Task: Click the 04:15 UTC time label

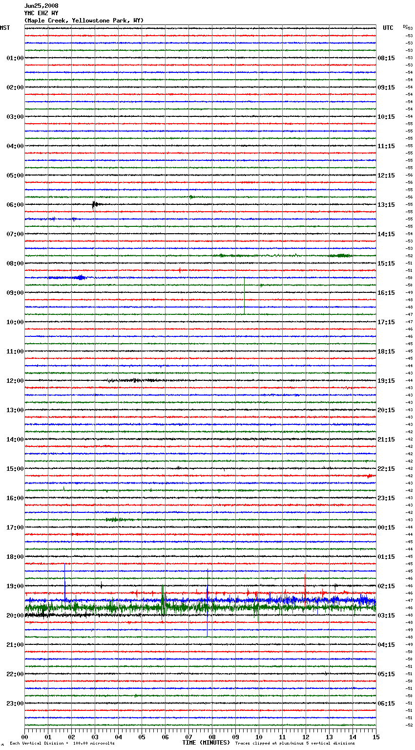Action: (386, 645)
